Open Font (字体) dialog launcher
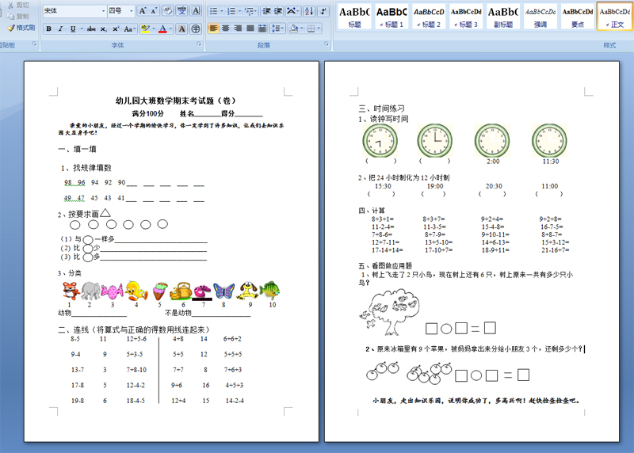The height and width of the screenshot is (453, 634). click(x=200, y=44)
